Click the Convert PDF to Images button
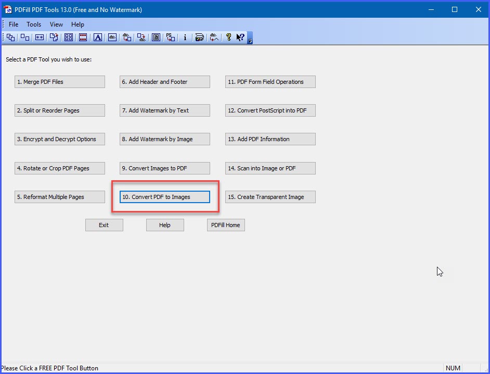Viewport: 490px width, 374px height. (x=164, y=197)
